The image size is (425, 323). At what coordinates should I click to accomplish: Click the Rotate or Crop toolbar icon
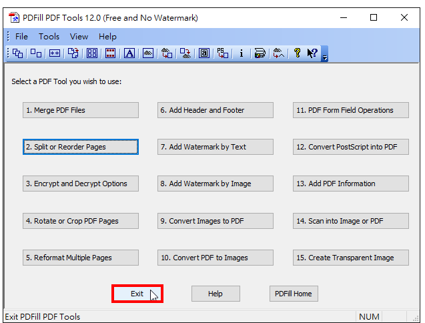73,53
